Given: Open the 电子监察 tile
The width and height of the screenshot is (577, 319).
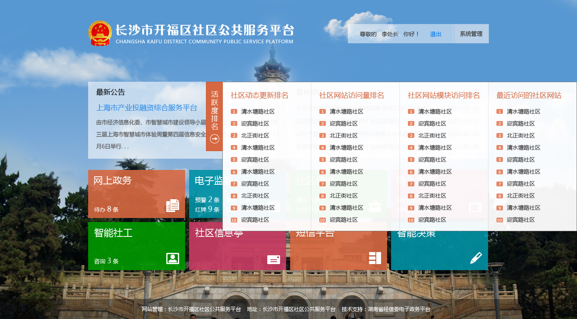Looking at the screenshot, I should (x=206, y=194).
